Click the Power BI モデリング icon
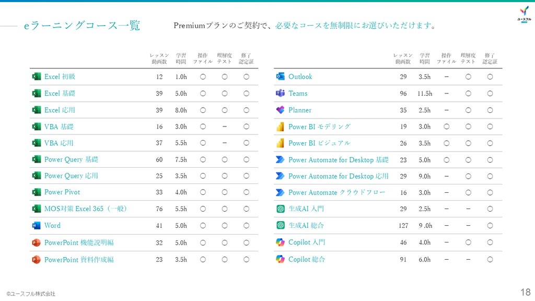The width and height of the screenshot is (535, 301). (x=280, y=127)
